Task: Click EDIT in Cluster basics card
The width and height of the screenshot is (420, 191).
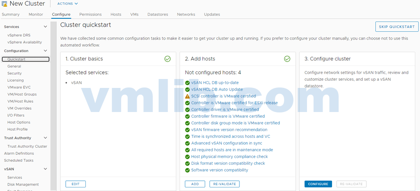Action: (x=76, y=184)
